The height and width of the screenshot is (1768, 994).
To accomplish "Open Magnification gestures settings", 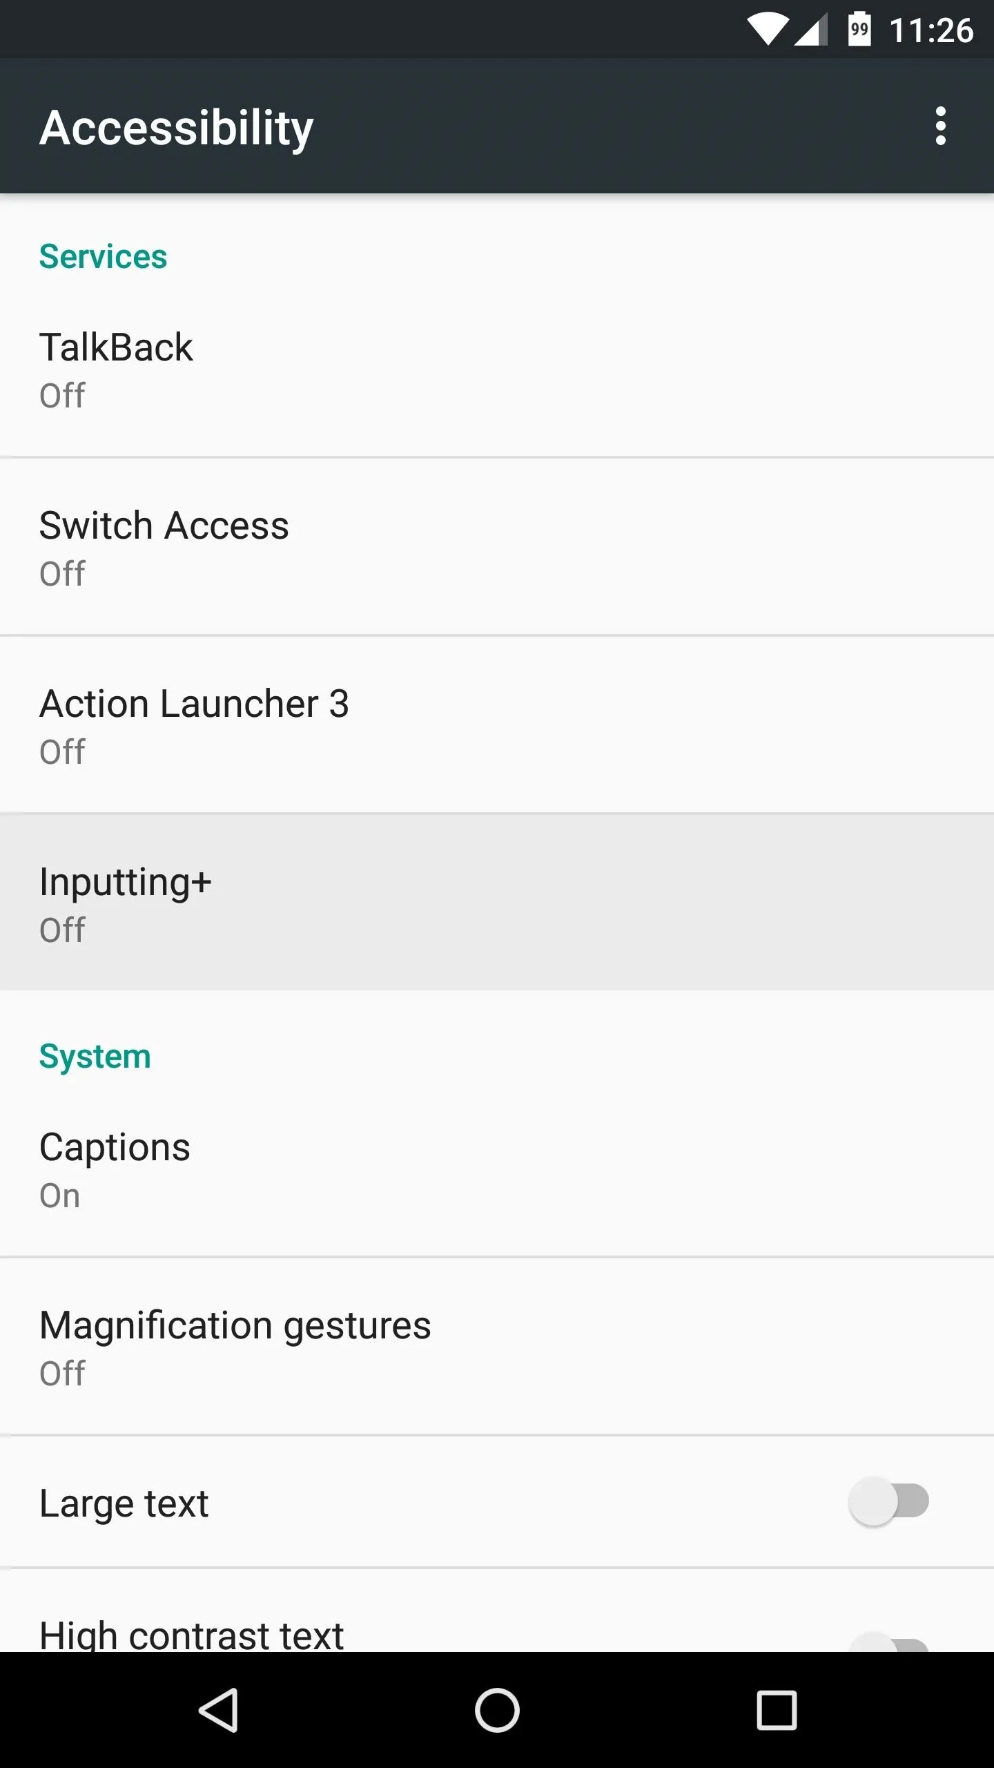I will [x=497, y=1347].
